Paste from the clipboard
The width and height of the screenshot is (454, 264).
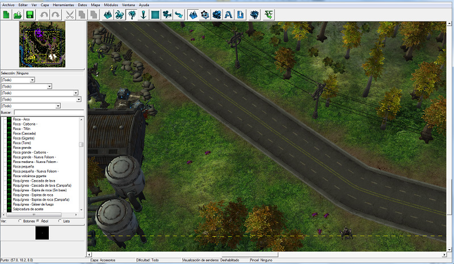coord(94,15)
